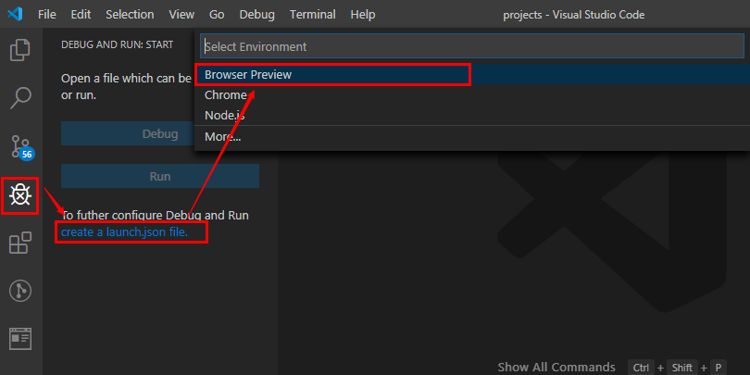
Task: Open the Extensions view icon
Action: pos(20,243)
